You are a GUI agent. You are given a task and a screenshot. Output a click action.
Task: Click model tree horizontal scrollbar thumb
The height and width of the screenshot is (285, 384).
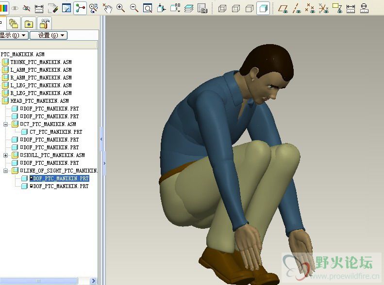pyautogui.click(x=38, y=281)
